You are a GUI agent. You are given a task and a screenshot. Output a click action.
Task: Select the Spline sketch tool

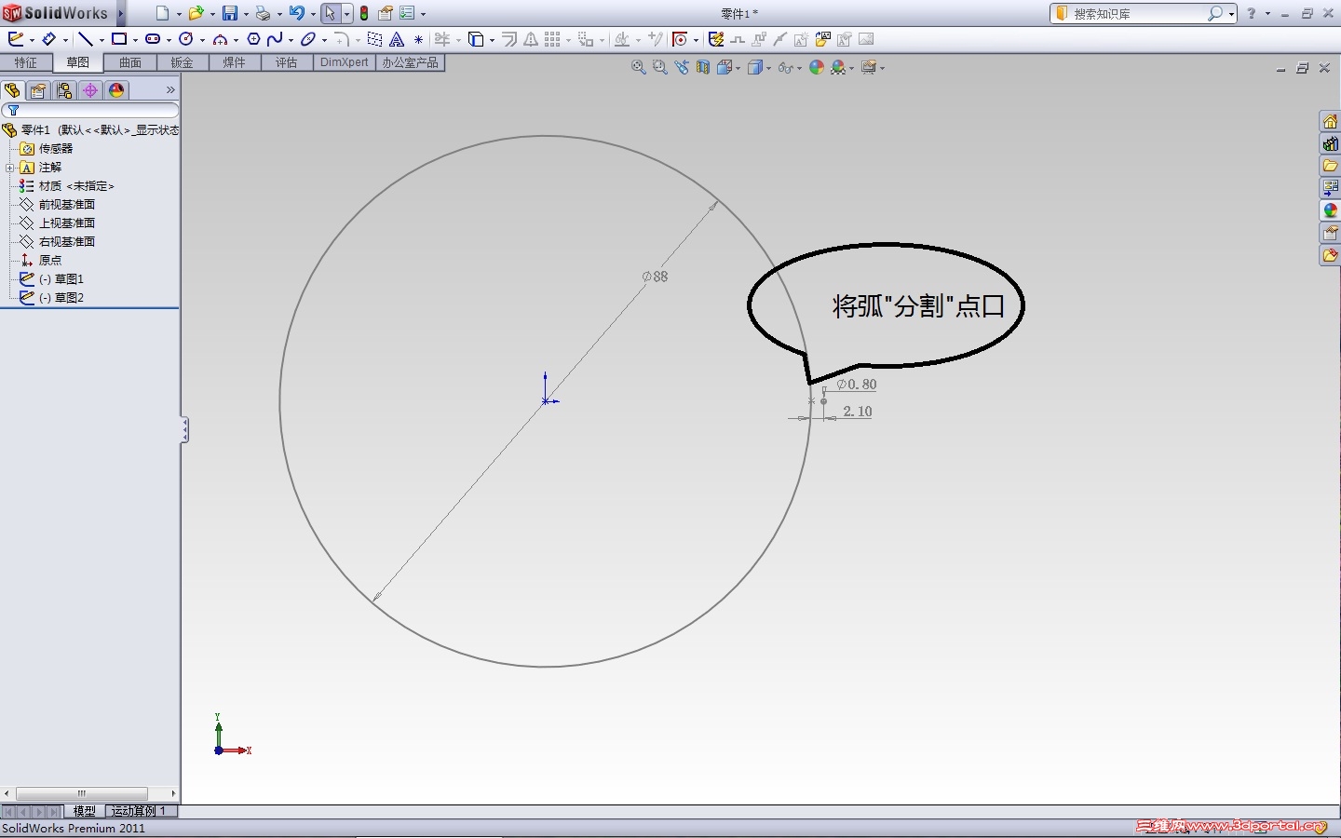click(275, 39)
